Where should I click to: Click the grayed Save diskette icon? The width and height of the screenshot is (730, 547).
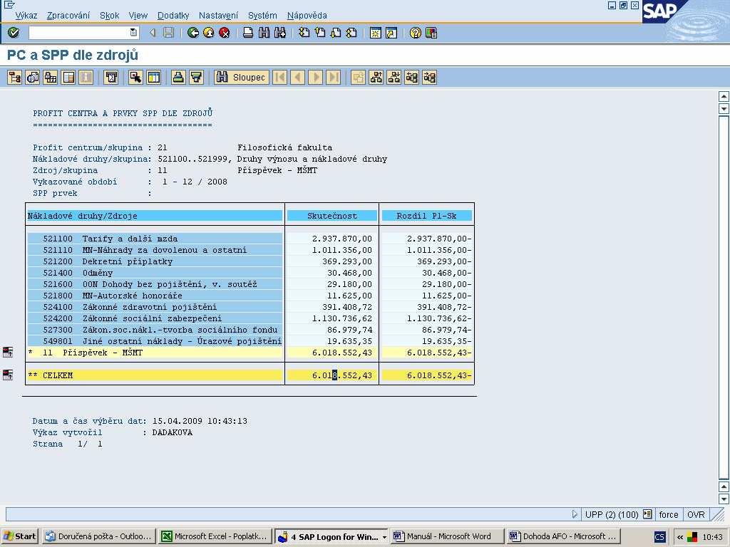pyautogui.click(x=168, y=33)
